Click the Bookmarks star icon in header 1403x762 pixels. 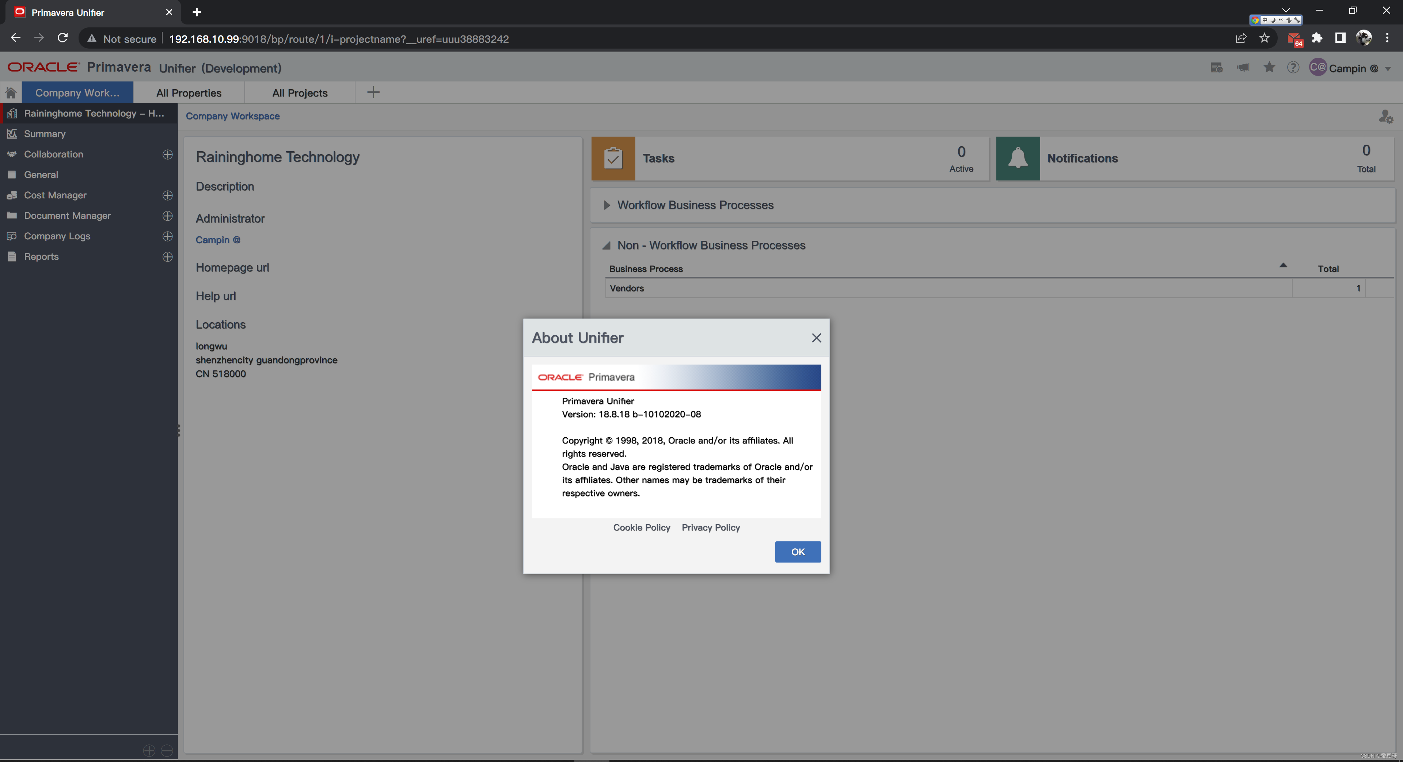coord(1269,68)
